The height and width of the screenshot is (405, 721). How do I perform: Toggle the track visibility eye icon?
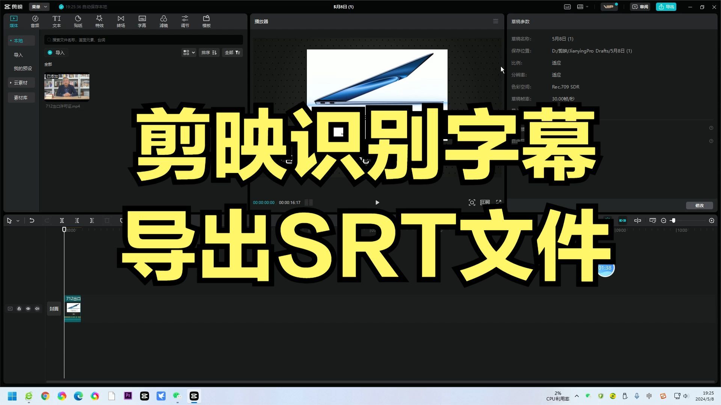[x=28, y=309]
